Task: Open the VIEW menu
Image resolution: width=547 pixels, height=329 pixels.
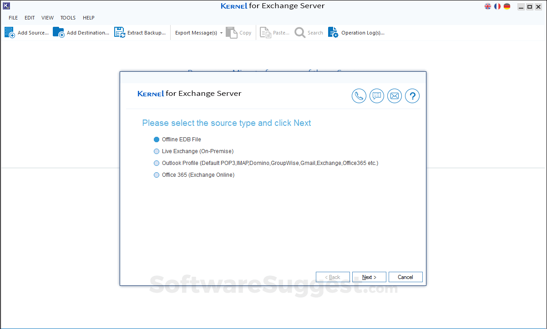Action: (47, 18)
